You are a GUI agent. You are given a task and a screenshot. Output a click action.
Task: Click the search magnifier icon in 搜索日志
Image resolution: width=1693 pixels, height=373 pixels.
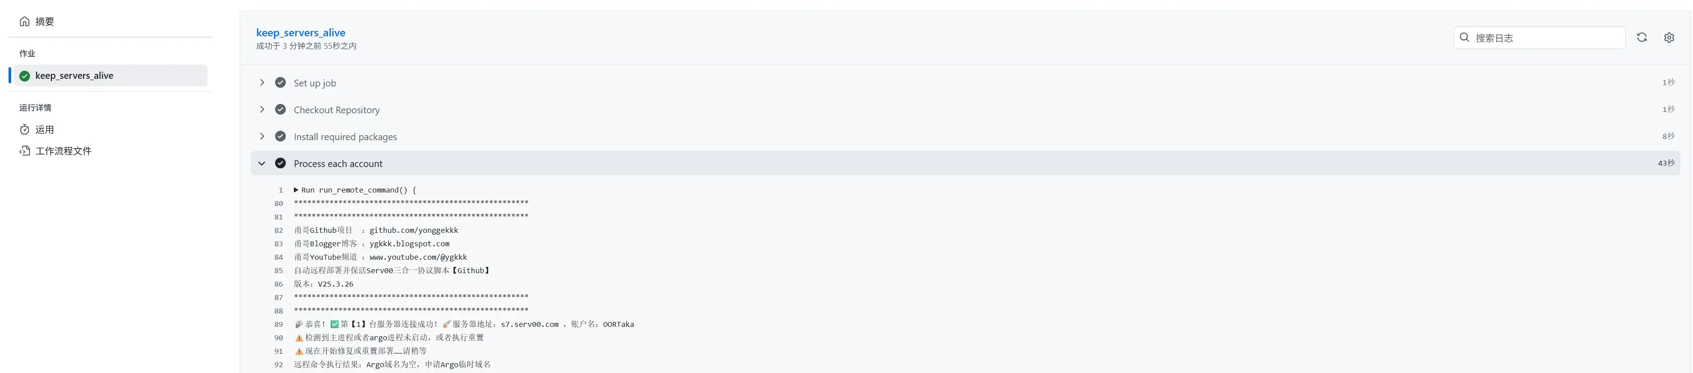[1464, 38]
